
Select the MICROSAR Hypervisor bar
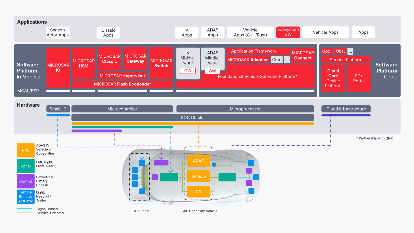click(x=122, y=76)
